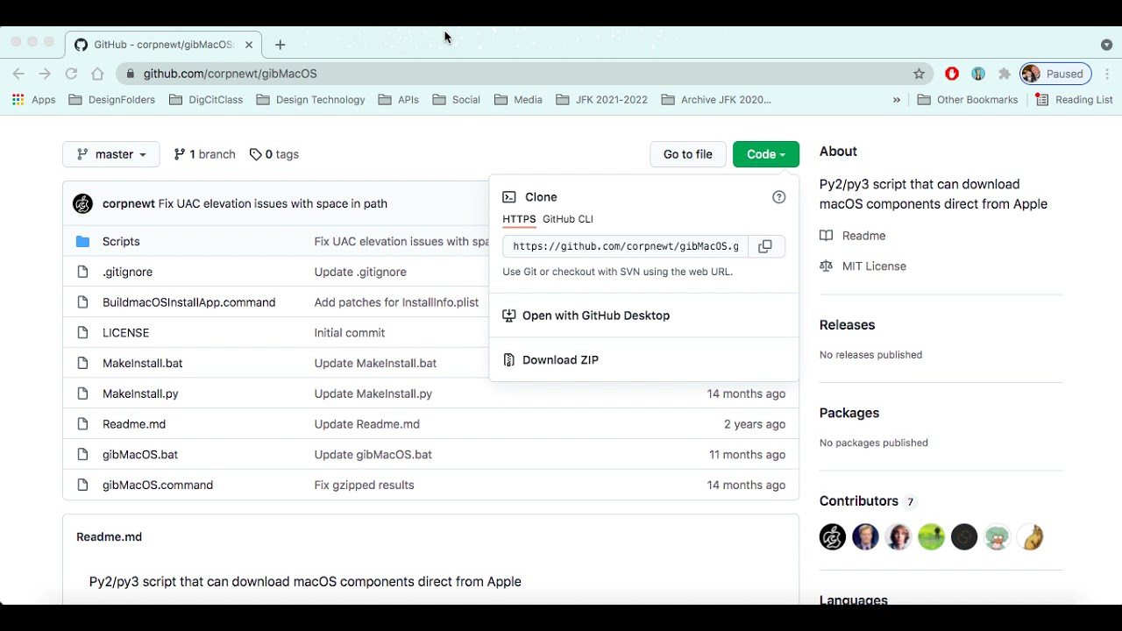The image size is (1122, 631).
Task: Open the DesignFolders bookmark folder
Action: click(112, 100)
